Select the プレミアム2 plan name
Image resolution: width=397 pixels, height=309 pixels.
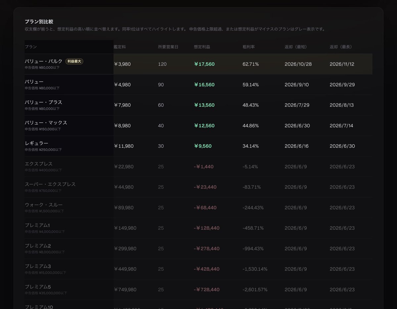[38, 246]
